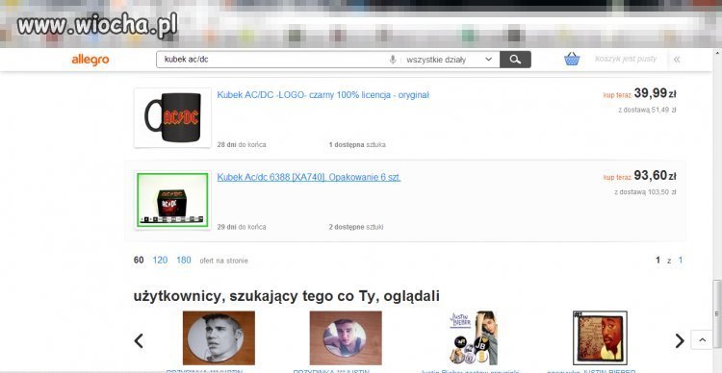
Task: Show previous recommended items with left arrow
Action: [x=139, y=341]
